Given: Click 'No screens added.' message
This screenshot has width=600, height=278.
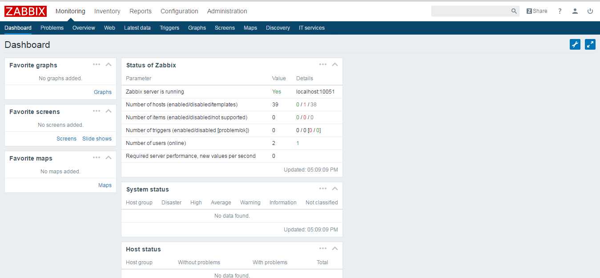Looking at the screenshot, I should tap(60, 125).
